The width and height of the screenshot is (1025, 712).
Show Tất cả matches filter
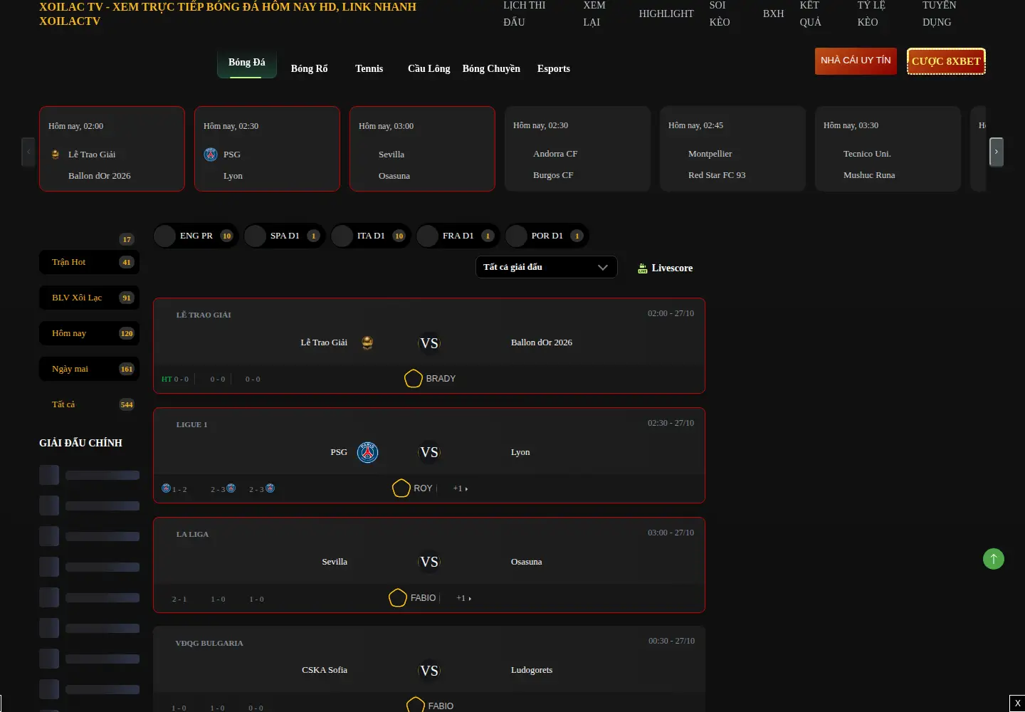(89, 404)
